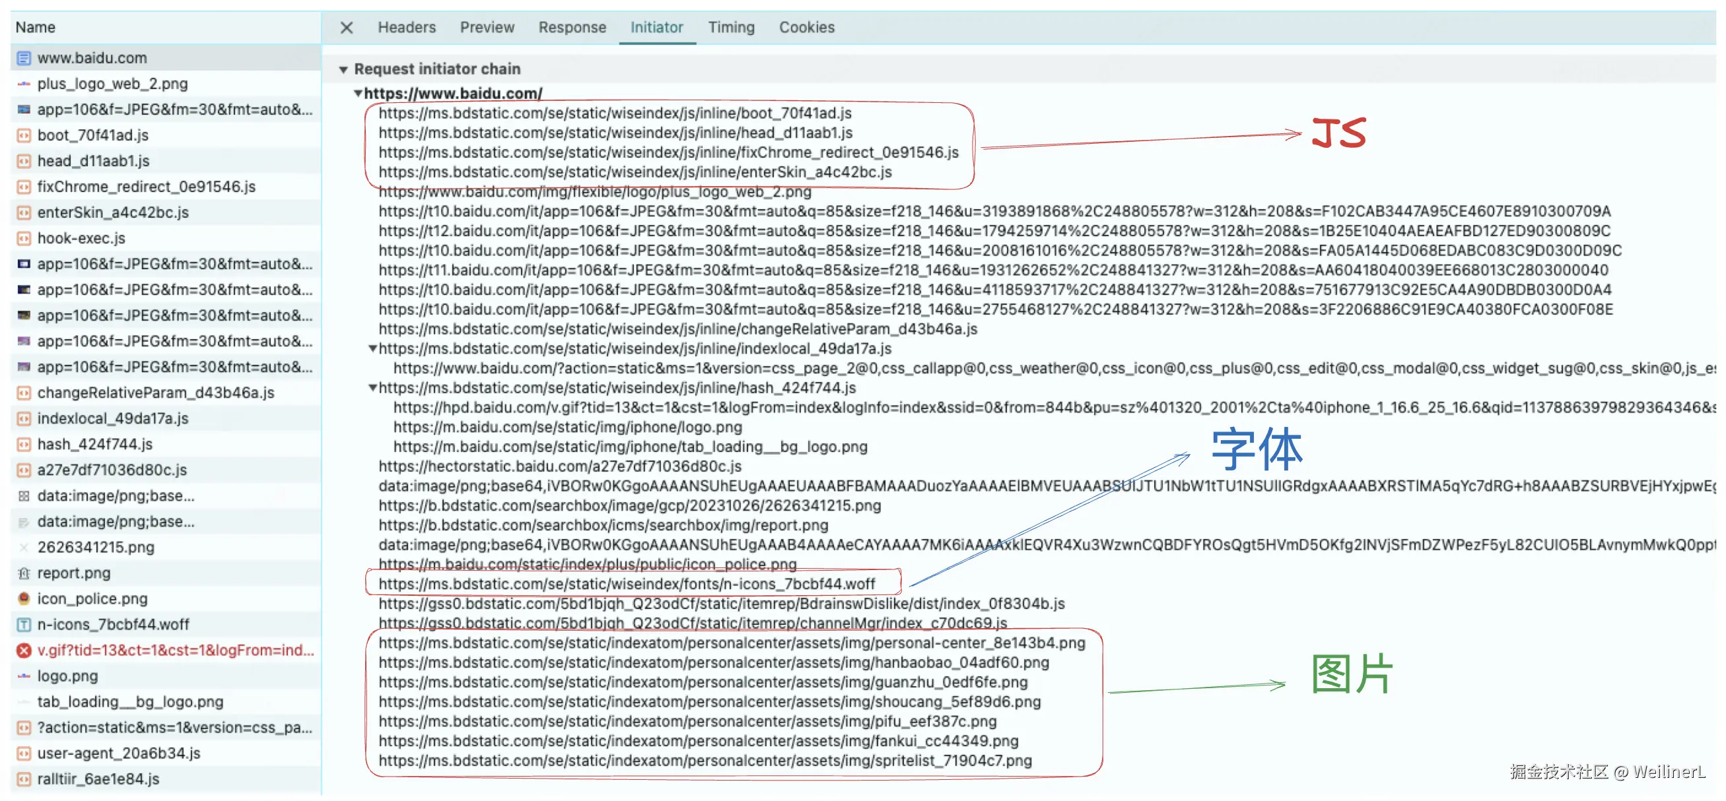Switch to the Headers tab

(x=406, y=28)
